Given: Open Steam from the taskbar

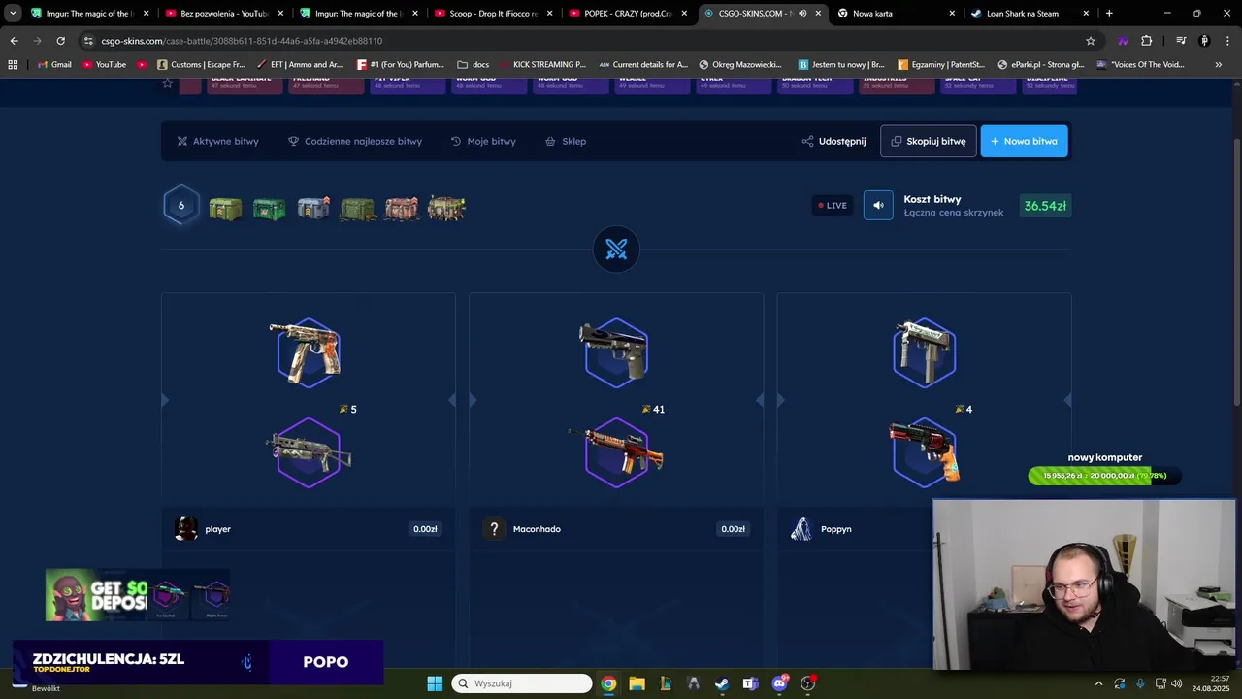Looking at the screenshot, I should (722, 683).
